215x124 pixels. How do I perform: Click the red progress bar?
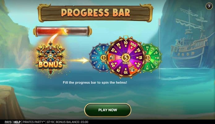pos(62,31)
